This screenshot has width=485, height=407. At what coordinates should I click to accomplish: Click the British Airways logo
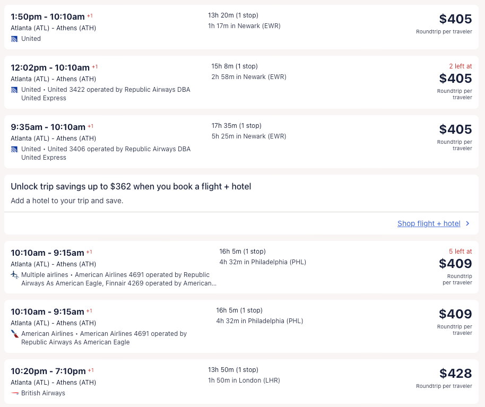point(14,393)
